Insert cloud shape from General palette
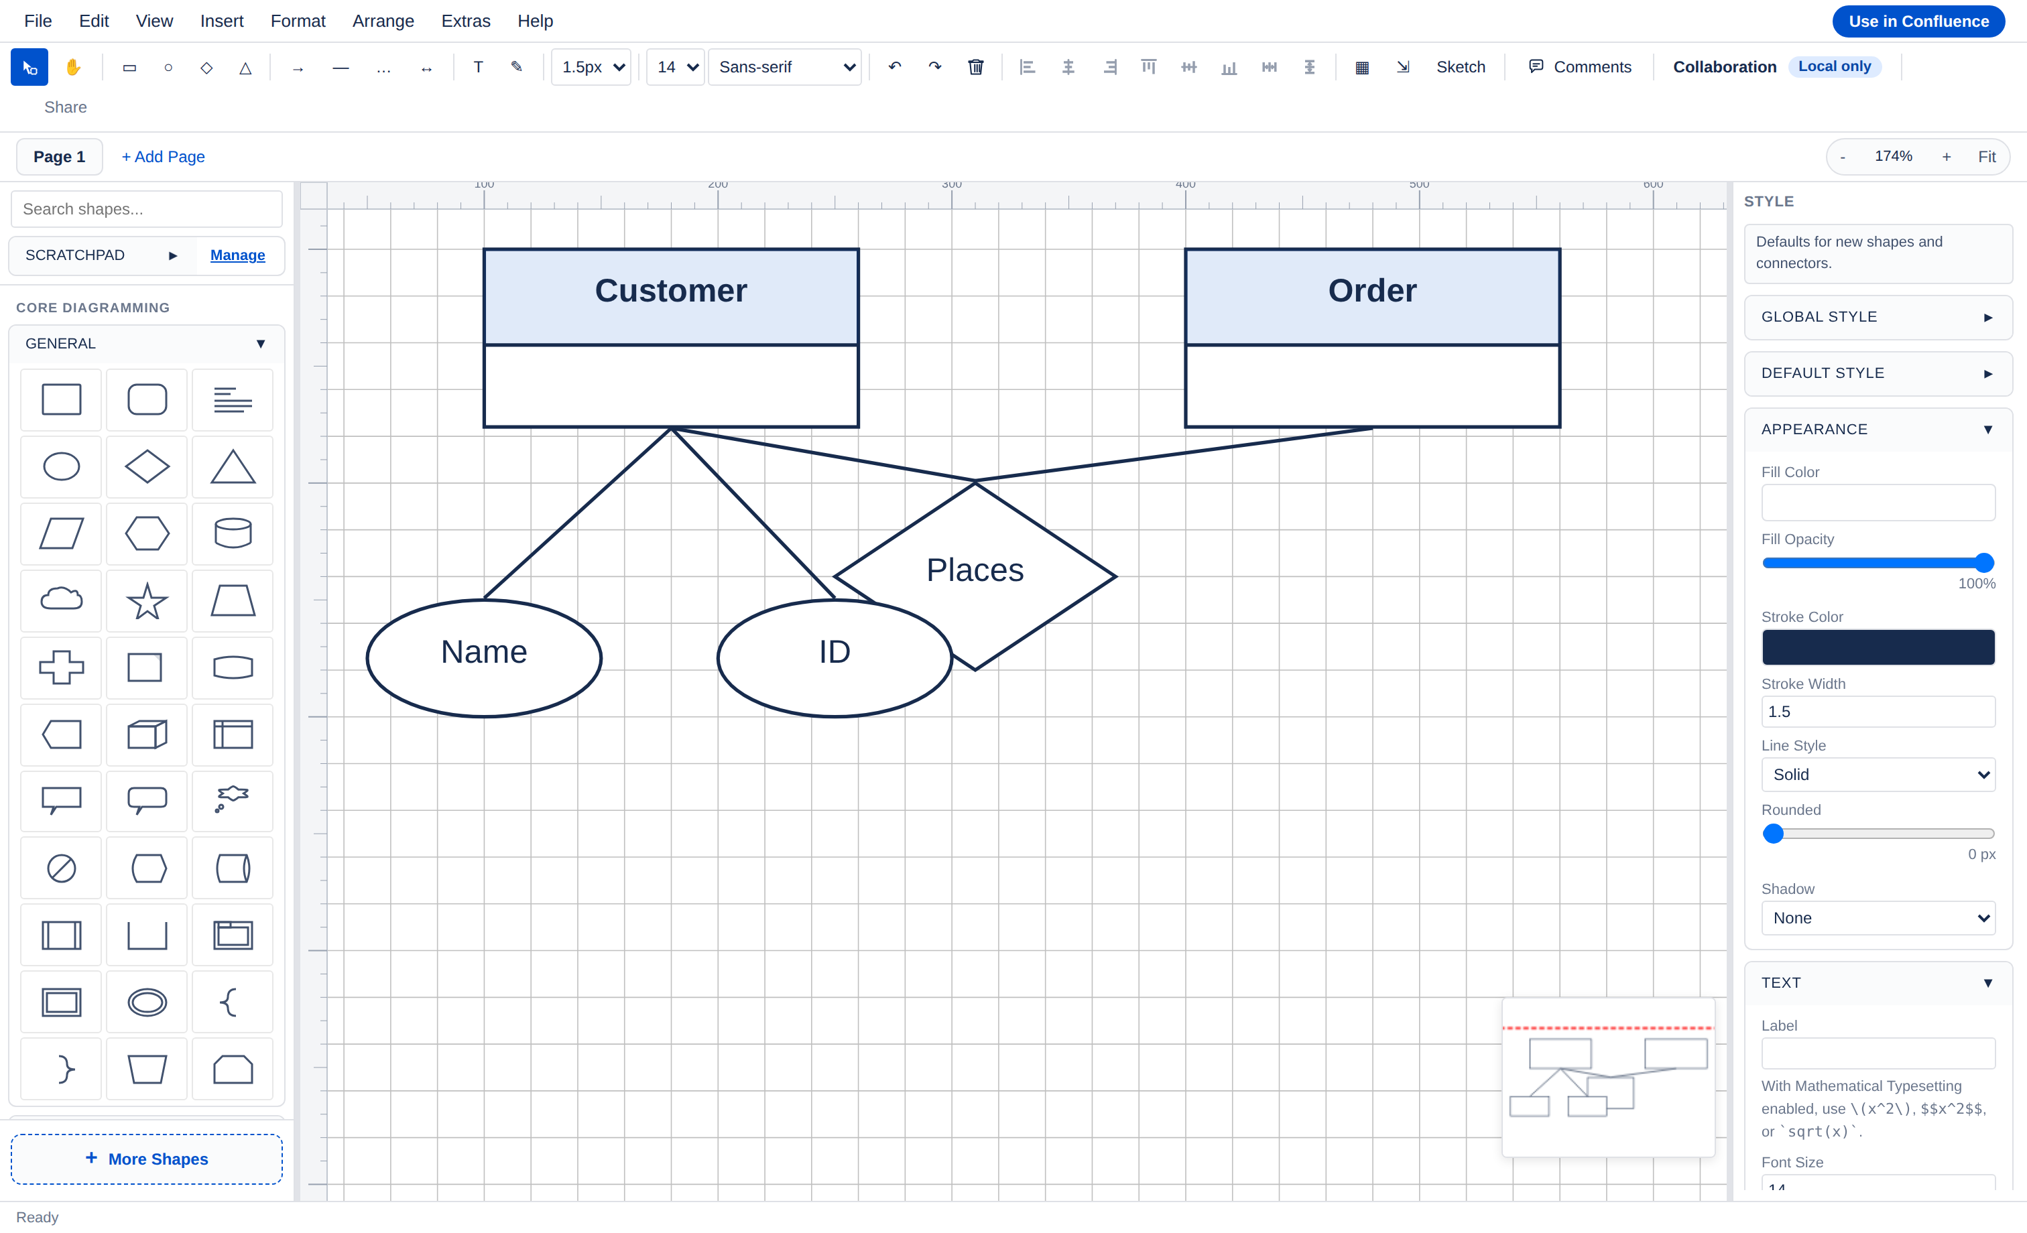The image size is (2027, 1233). pos(62,600)
